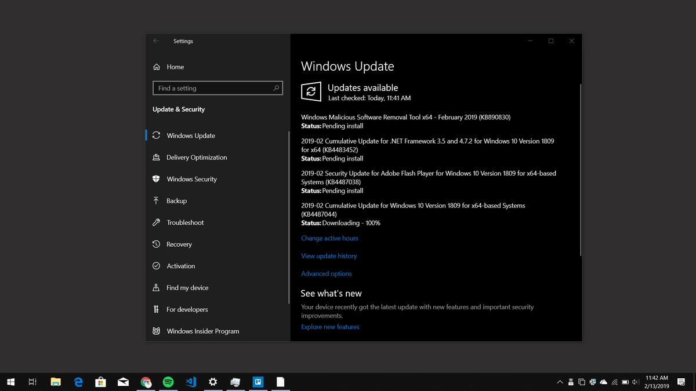696x391 pixels.
Task: Open Windows Security settings
Action: (x=184, y=179)
